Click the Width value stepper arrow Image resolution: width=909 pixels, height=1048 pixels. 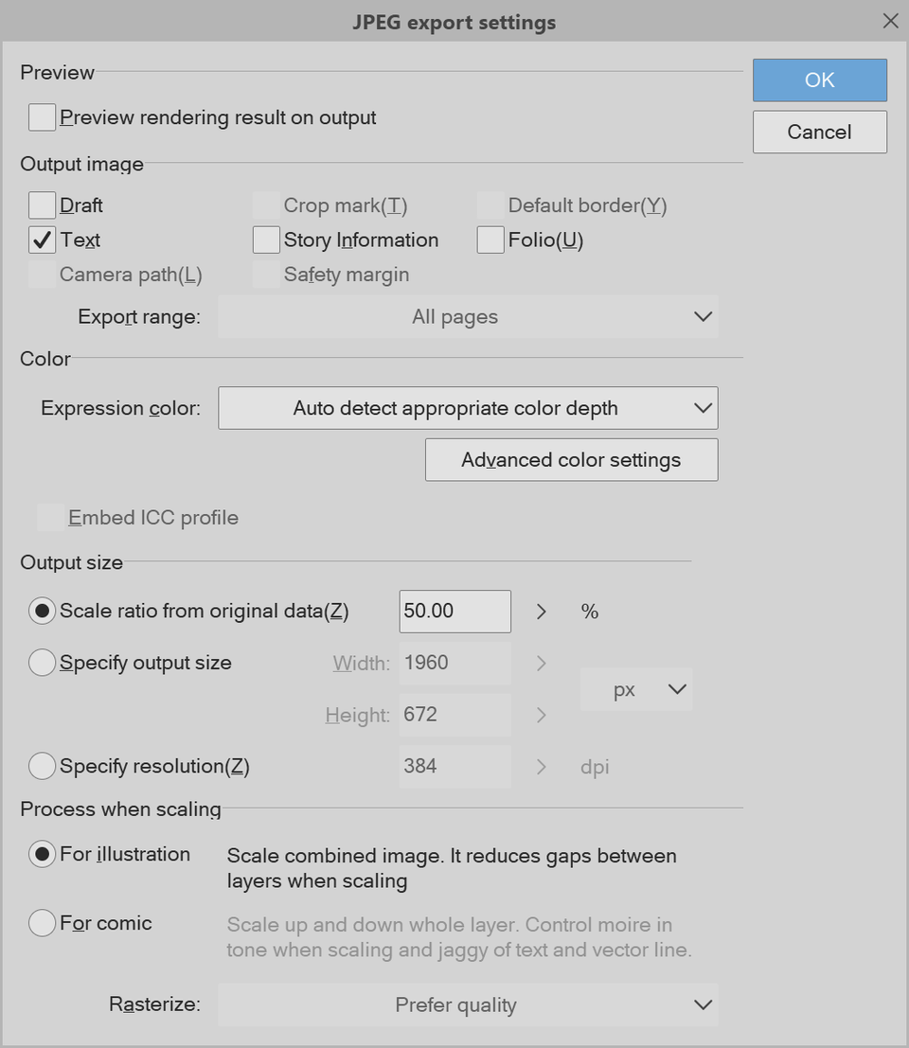pyautogui.click(x=540, y=663)
